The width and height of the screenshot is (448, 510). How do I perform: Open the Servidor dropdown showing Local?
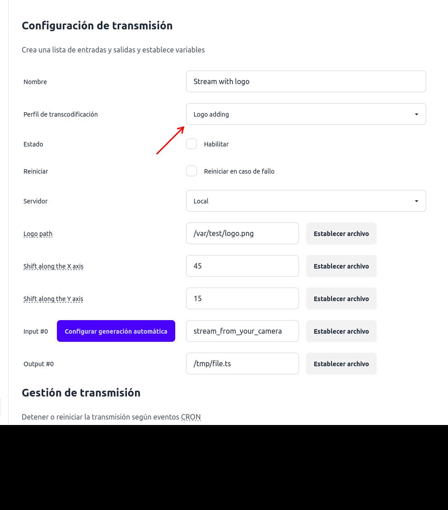coord(306,201)
